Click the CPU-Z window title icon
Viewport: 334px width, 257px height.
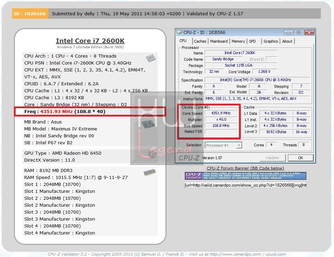[x=179, y=32]
